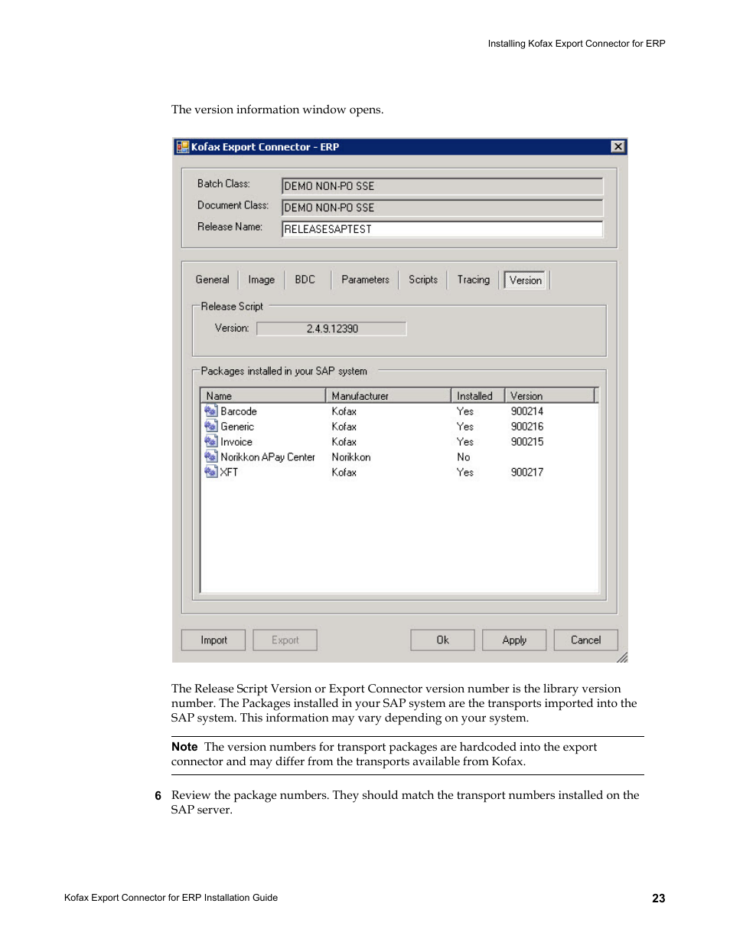730x946 pixels.
Task: Click the XFT package icon
Action: point(210,472)
